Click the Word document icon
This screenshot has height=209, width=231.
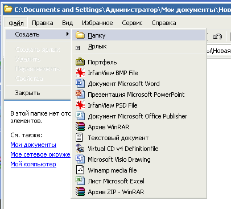point(80,84)
